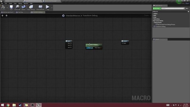The height and width of the screenshot is (107, 190).
Task: Expand the Array category
Action: 153,17
